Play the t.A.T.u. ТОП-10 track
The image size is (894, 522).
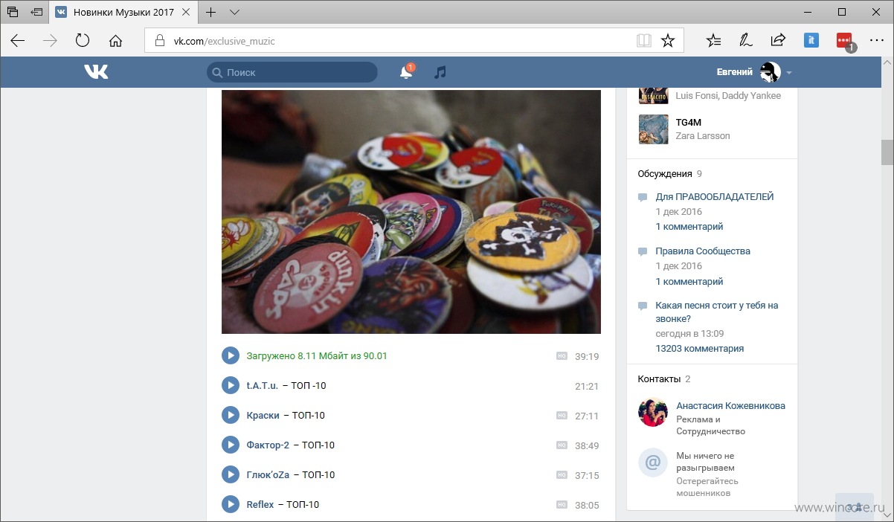click(231, 386)
